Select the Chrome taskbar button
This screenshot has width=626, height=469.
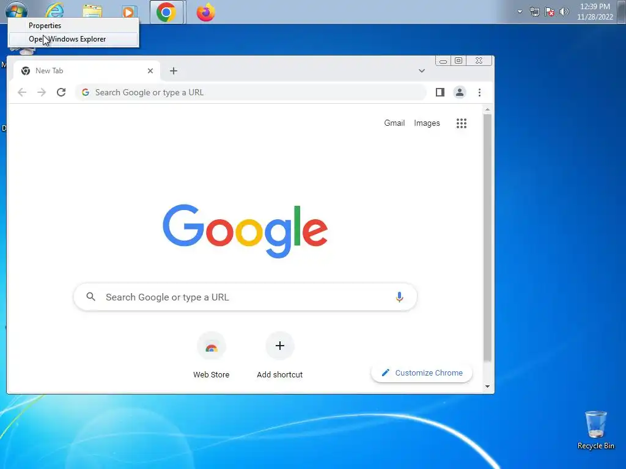pos(167,12)
